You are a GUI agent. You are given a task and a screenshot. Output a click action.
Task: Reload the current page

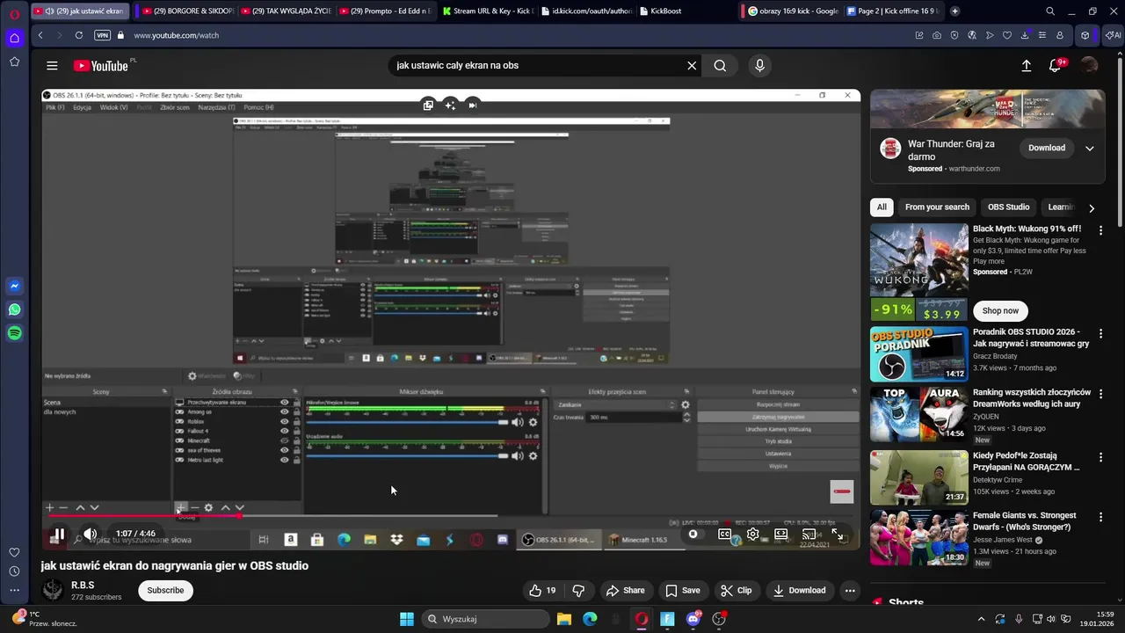(79, 35)
